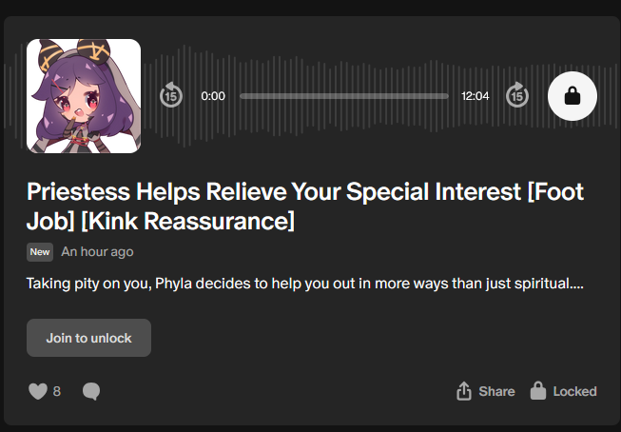Skip forward 15 seconds
The height and width of the screenshot is (432, 621).
click(x=517, y=95)
